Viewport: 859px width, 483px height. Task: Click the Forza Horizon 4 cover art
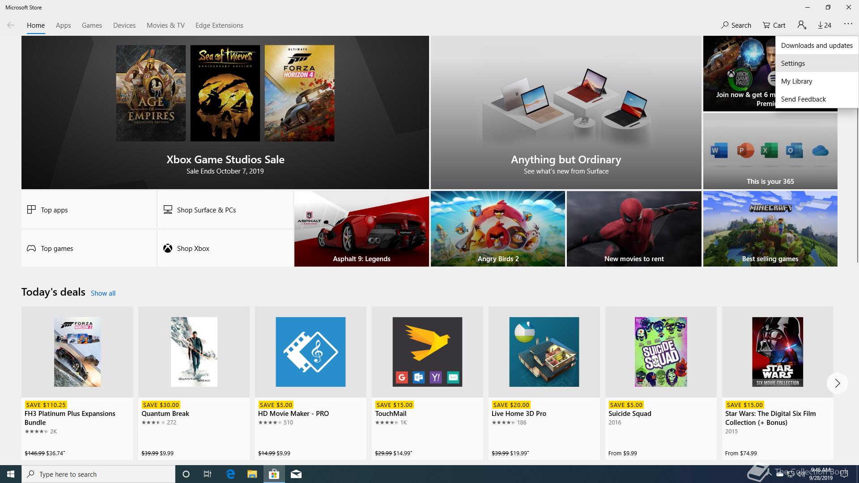coord(299,93)
